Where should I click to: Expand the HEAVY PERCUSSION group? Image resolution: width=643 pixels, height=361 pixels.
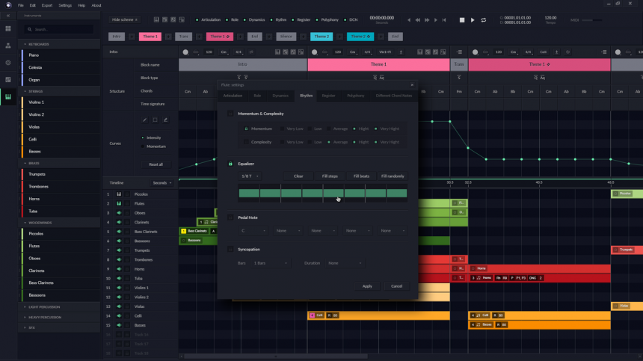coord(25,317)
